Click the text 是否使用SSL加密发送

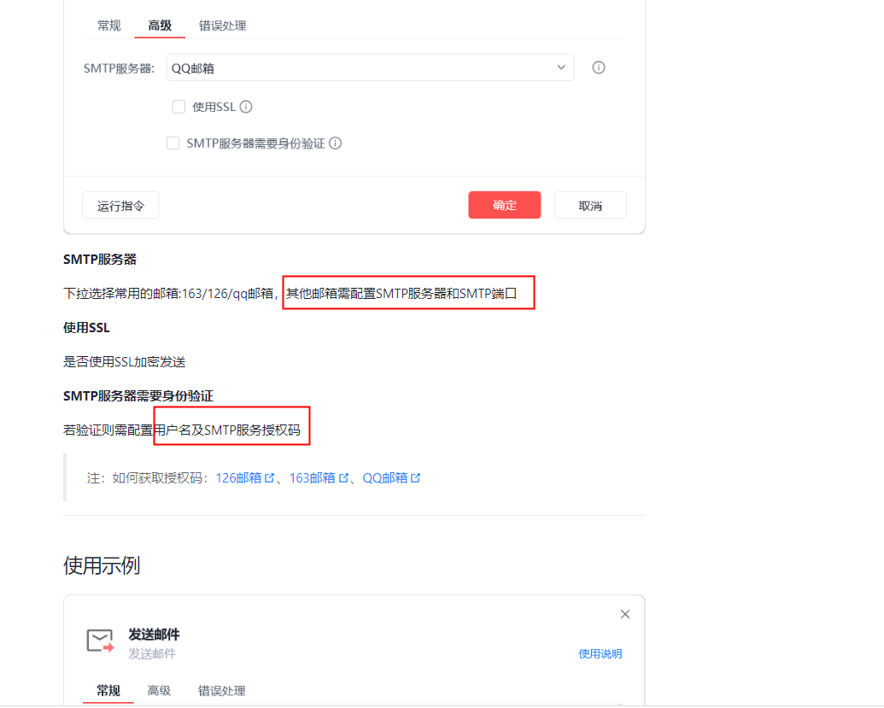[x=124, y=362]
